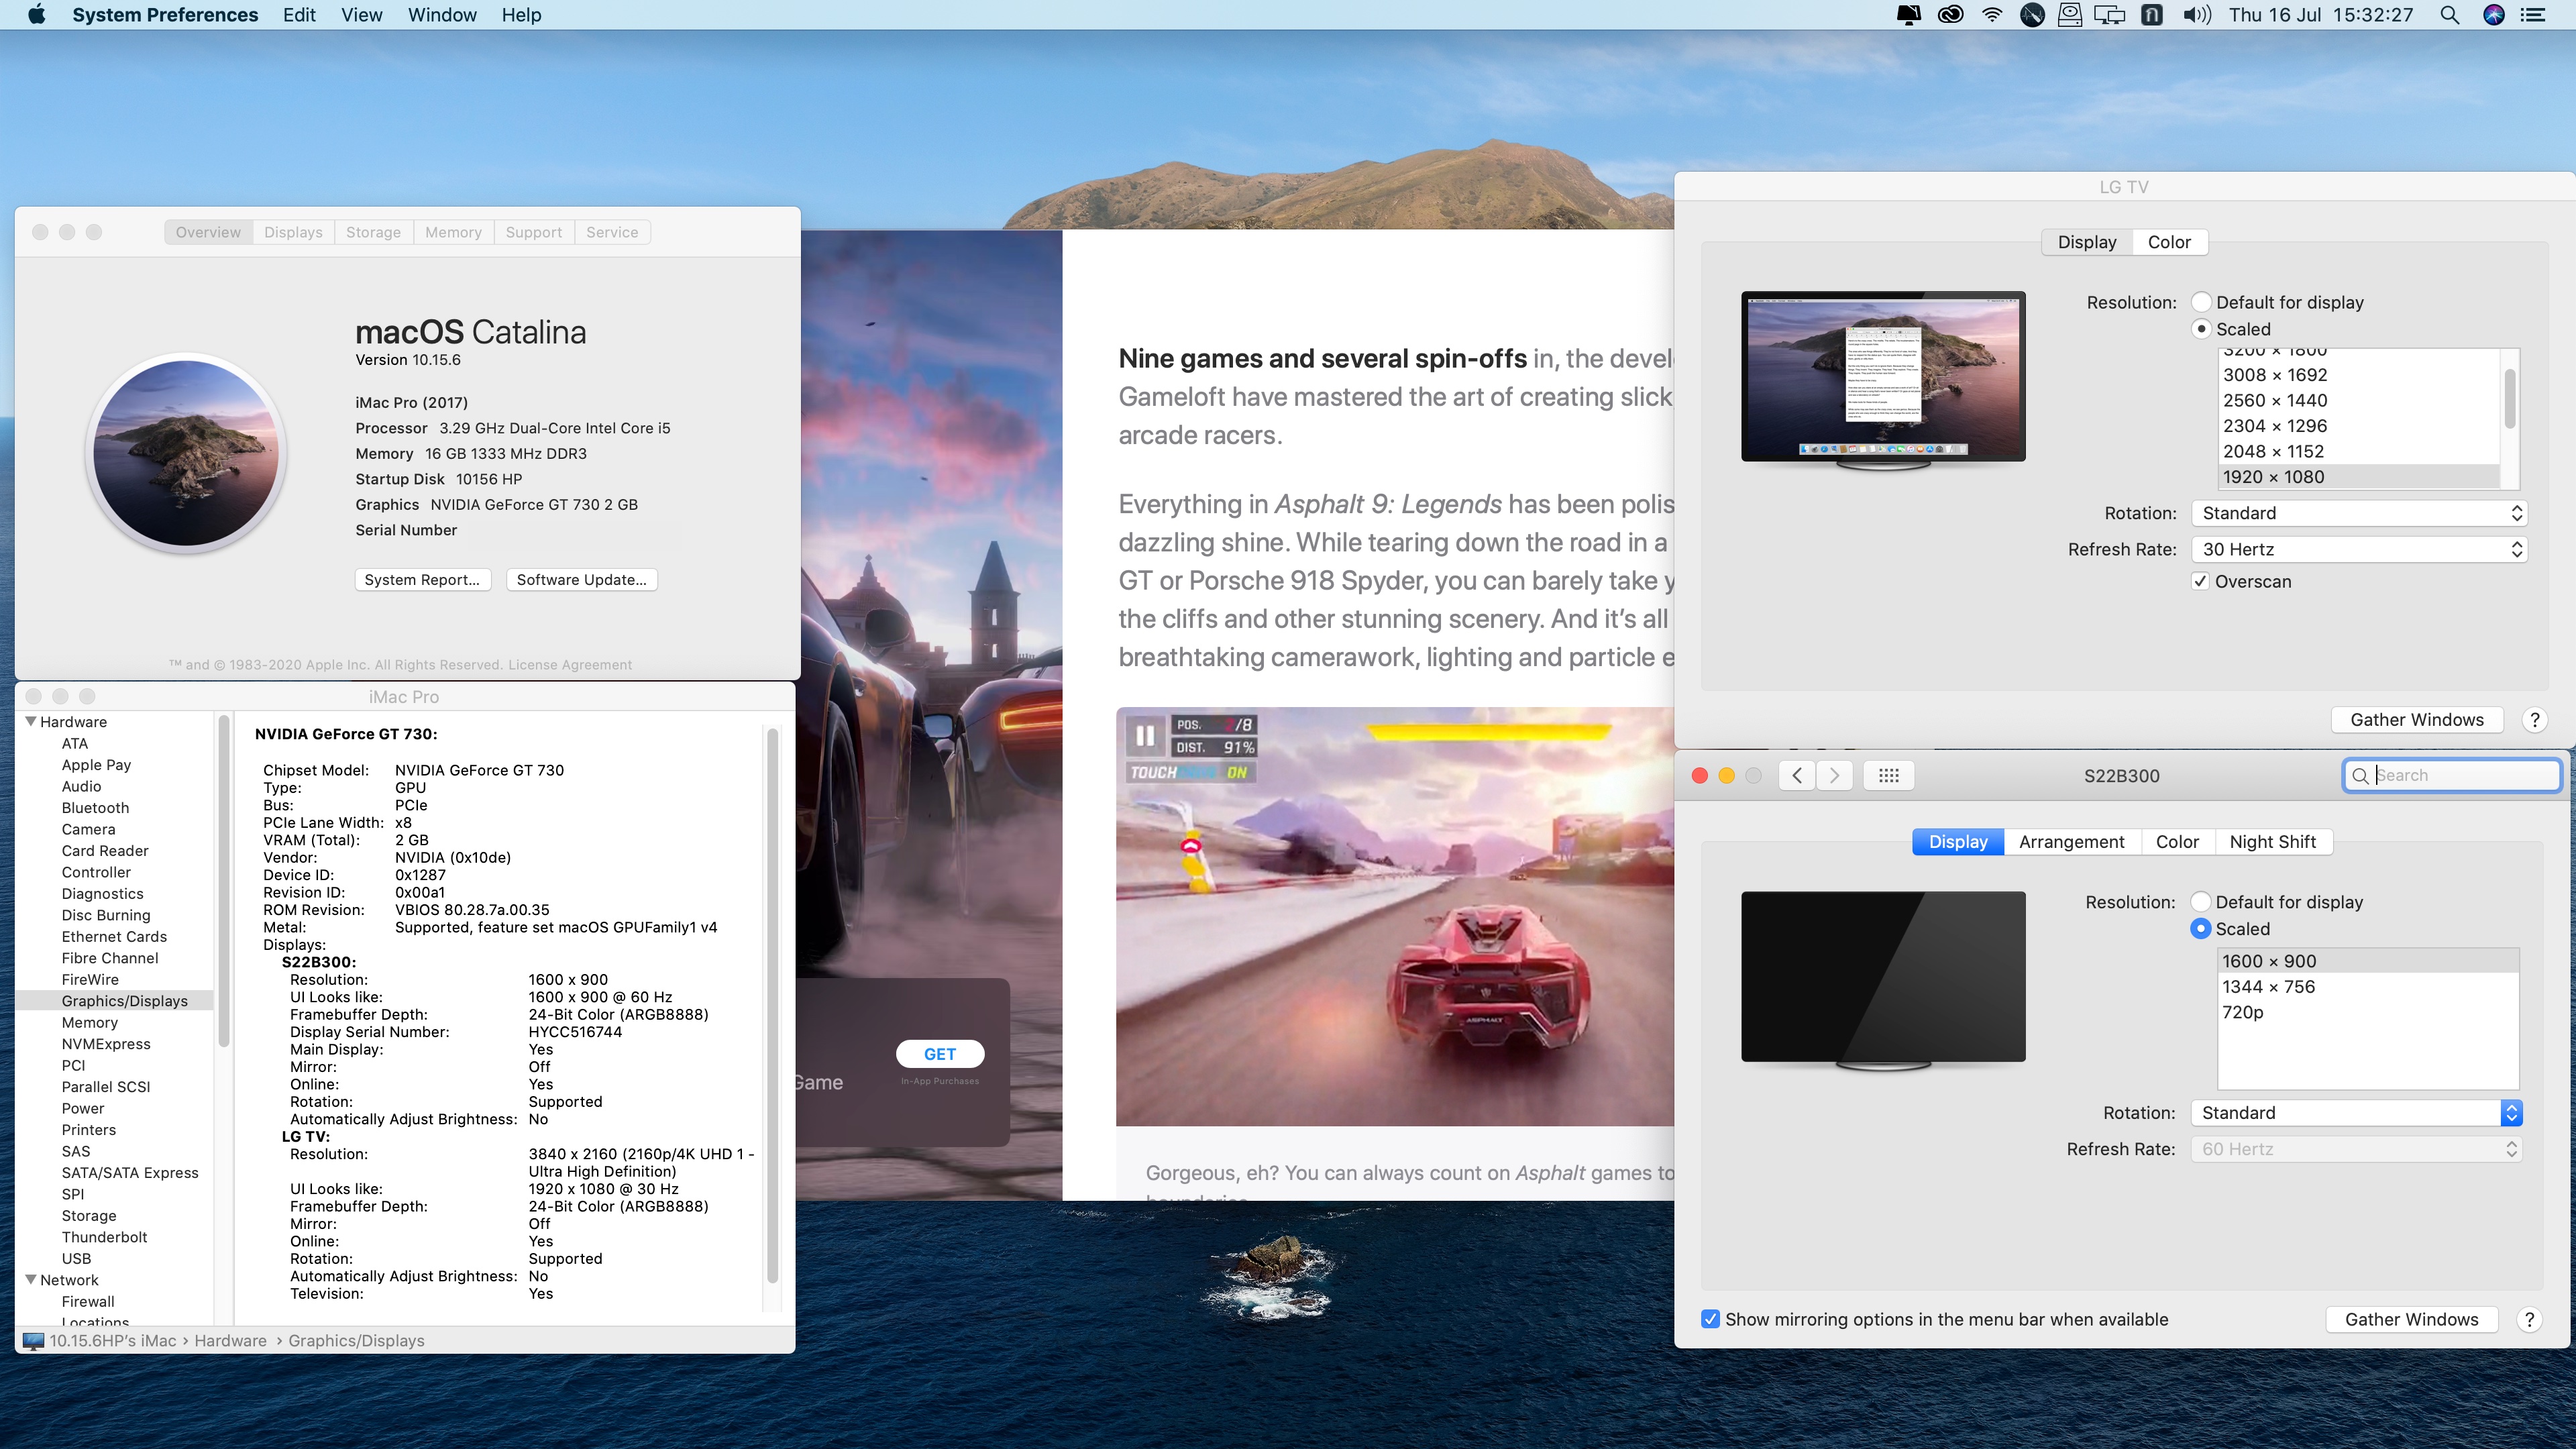
Task: Open the Wi-Fi status menu
Action: pos(1992,15)
